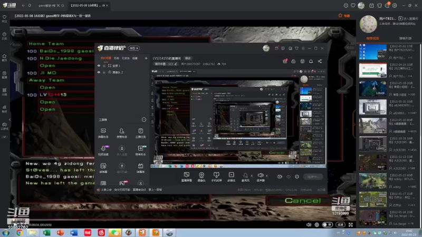This screenshot has height=237, width=422.
Task: Toggle the lock on the 全屏 1 source
Action: (x=104, y=65)
